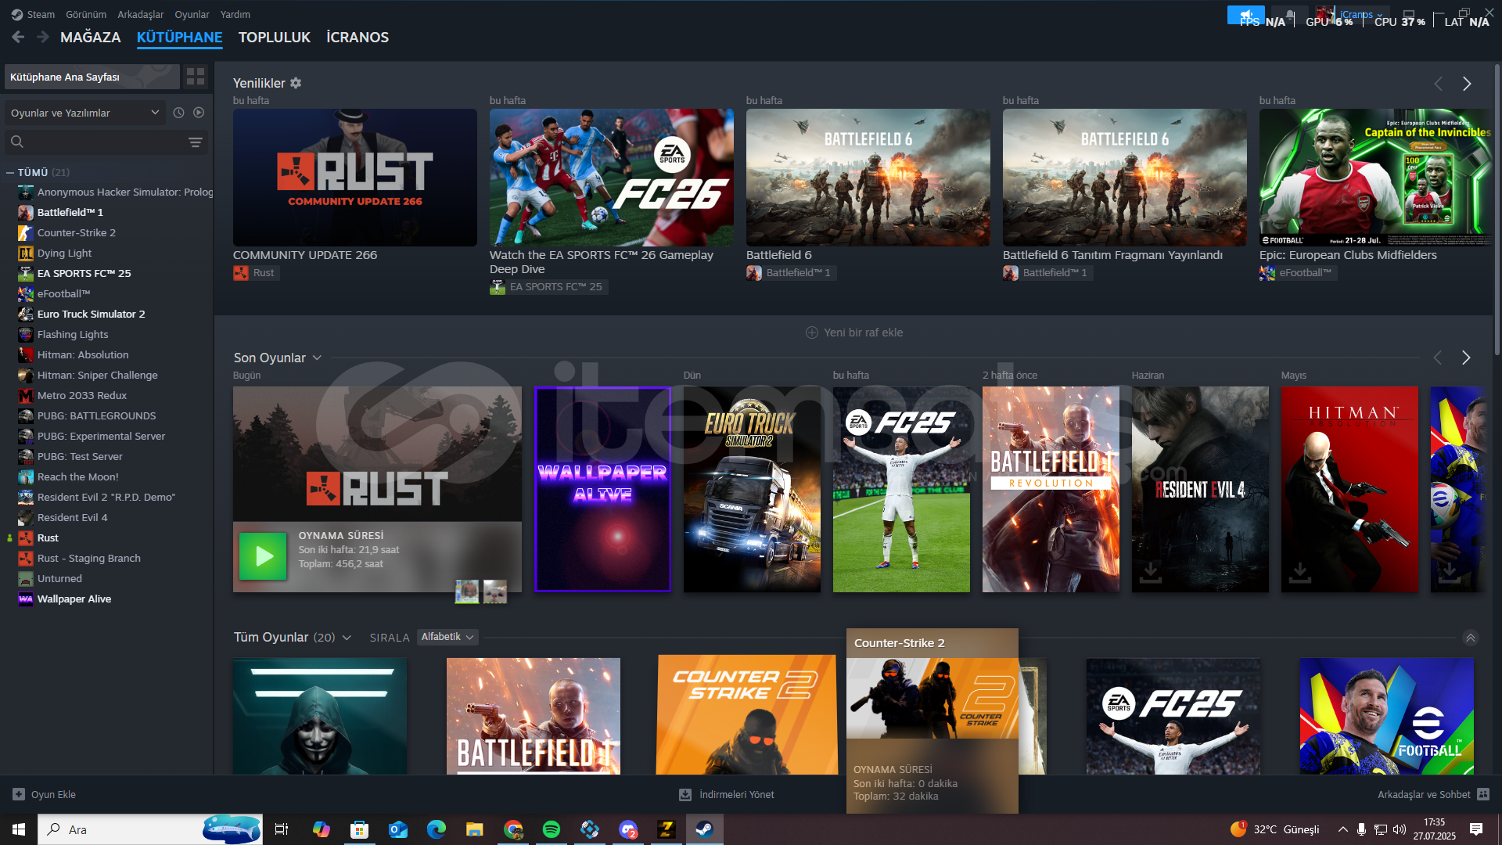Click library vertical scrollbar
The image size is (1502, 845).
click(1497, 211)
